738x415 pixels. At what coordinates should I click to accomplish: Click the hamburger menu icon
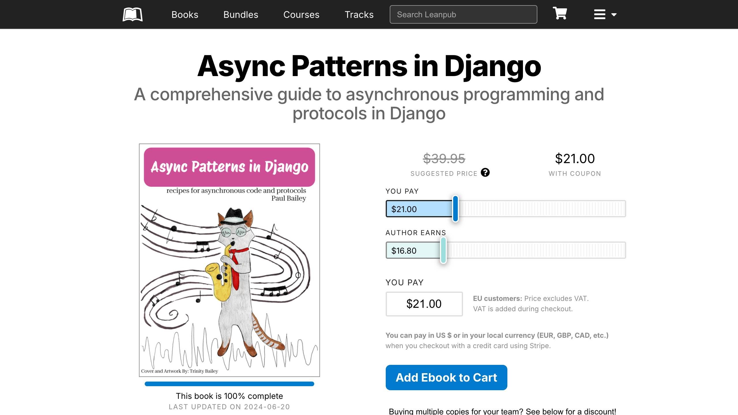(x=599, y=14)
